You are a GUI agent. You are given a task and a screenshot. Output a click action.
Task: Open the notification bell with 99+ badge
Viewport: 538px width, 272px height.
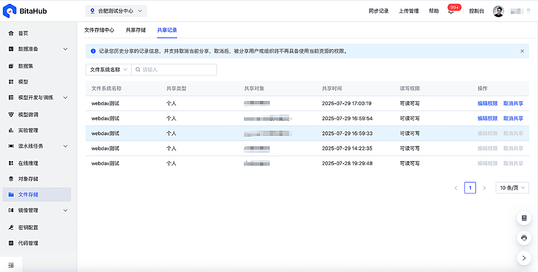(451, 11)
